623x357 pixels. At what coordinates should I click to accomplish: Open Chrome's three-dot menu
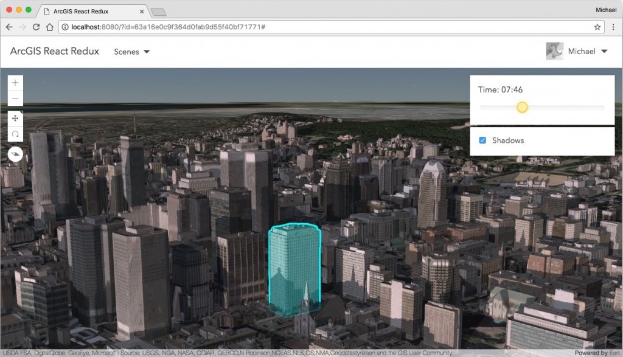point(614,27)
